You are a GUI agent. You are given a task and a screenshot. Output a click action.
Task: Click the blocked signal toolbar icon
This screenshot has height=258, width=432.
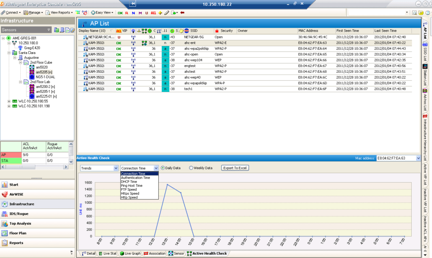point(84,13)
